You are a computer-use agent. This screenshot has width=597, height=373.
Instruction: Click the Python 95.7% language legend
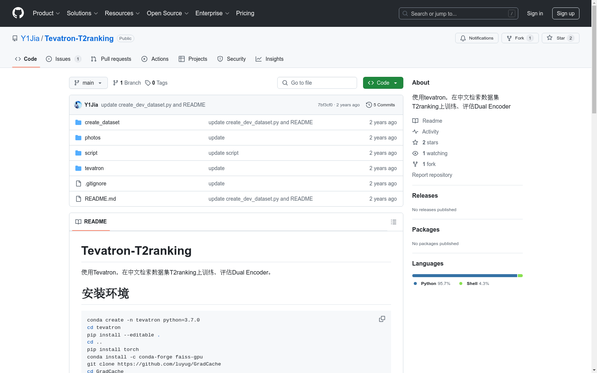(432, 283)
